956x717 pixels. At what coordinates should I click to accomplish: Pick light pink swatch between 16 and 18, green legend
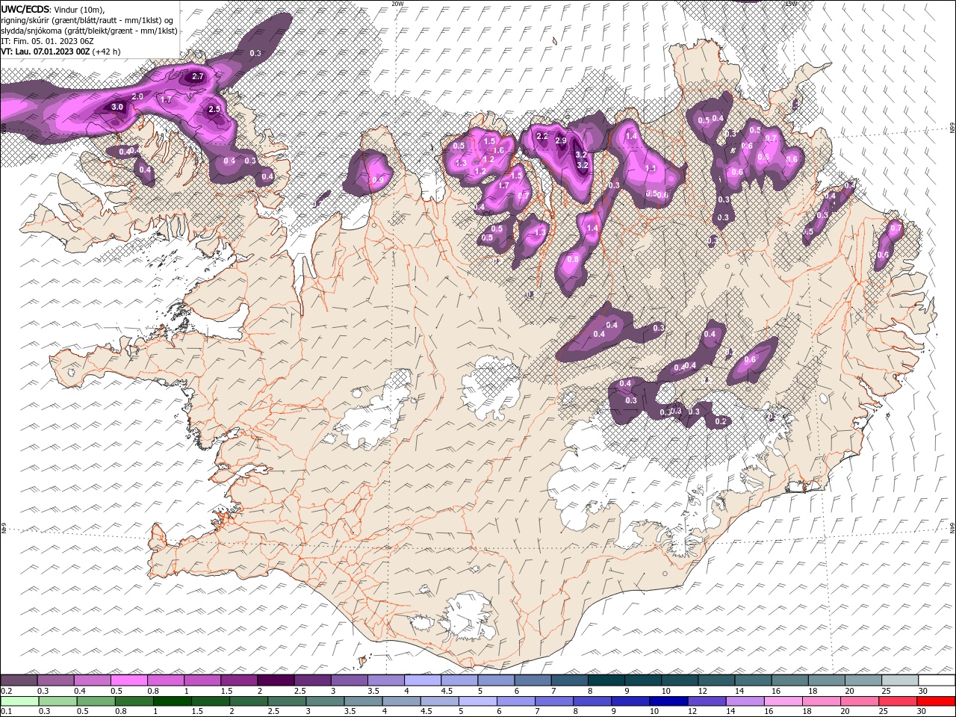[783, 701]
